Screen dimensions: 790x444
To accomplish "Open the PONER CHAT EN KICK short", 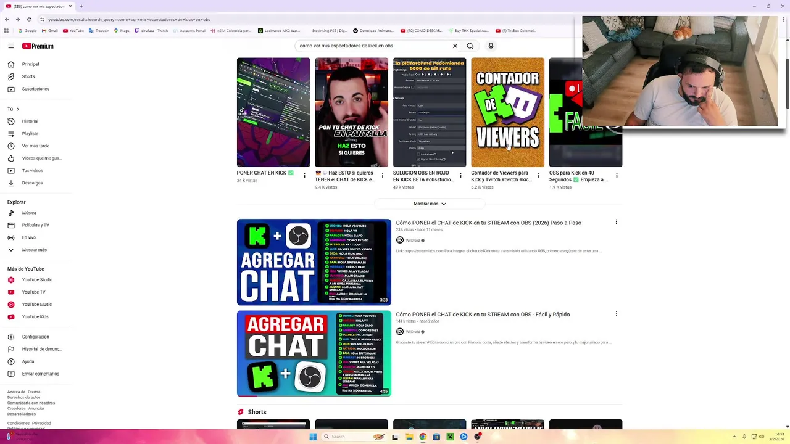I will pos(273,112).
